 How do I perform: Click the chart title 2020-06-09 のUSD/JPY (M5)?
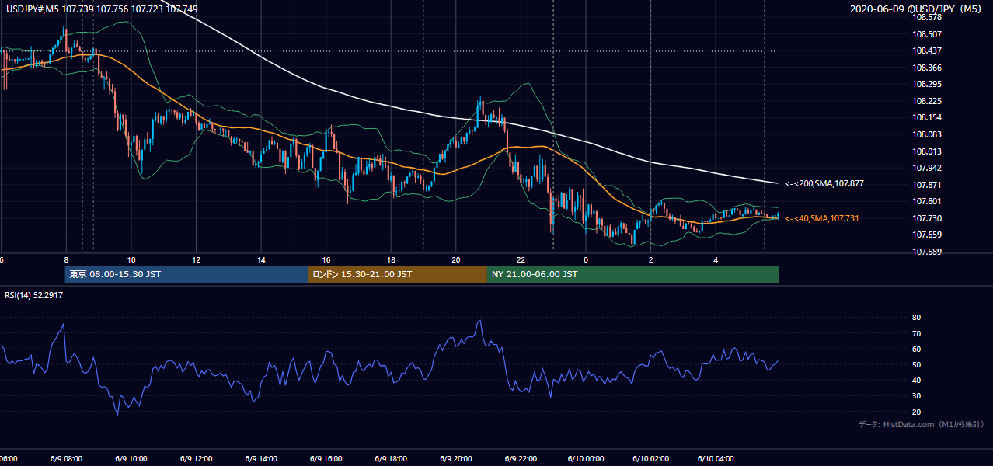click(x=915, y=9)
